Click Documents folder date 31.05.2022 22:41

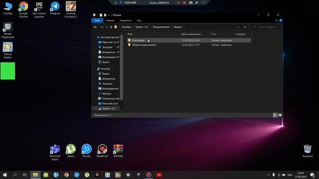coord(190,40)
